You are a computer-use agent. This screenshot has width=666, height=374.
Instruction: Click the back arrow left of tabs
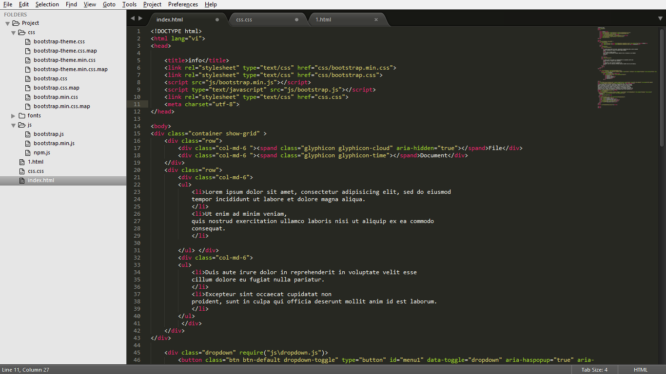[x=132, y=19]
